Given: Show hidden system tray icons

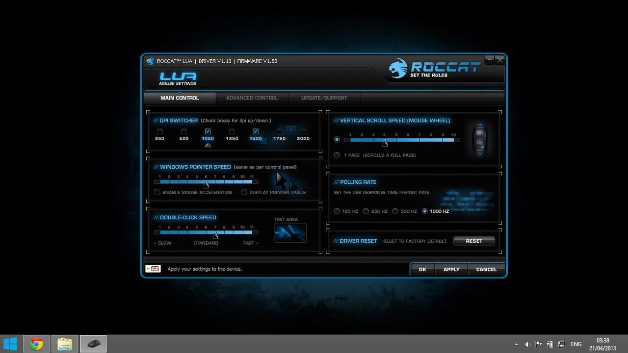Looking at the screenshot, I should coord(517,344).
